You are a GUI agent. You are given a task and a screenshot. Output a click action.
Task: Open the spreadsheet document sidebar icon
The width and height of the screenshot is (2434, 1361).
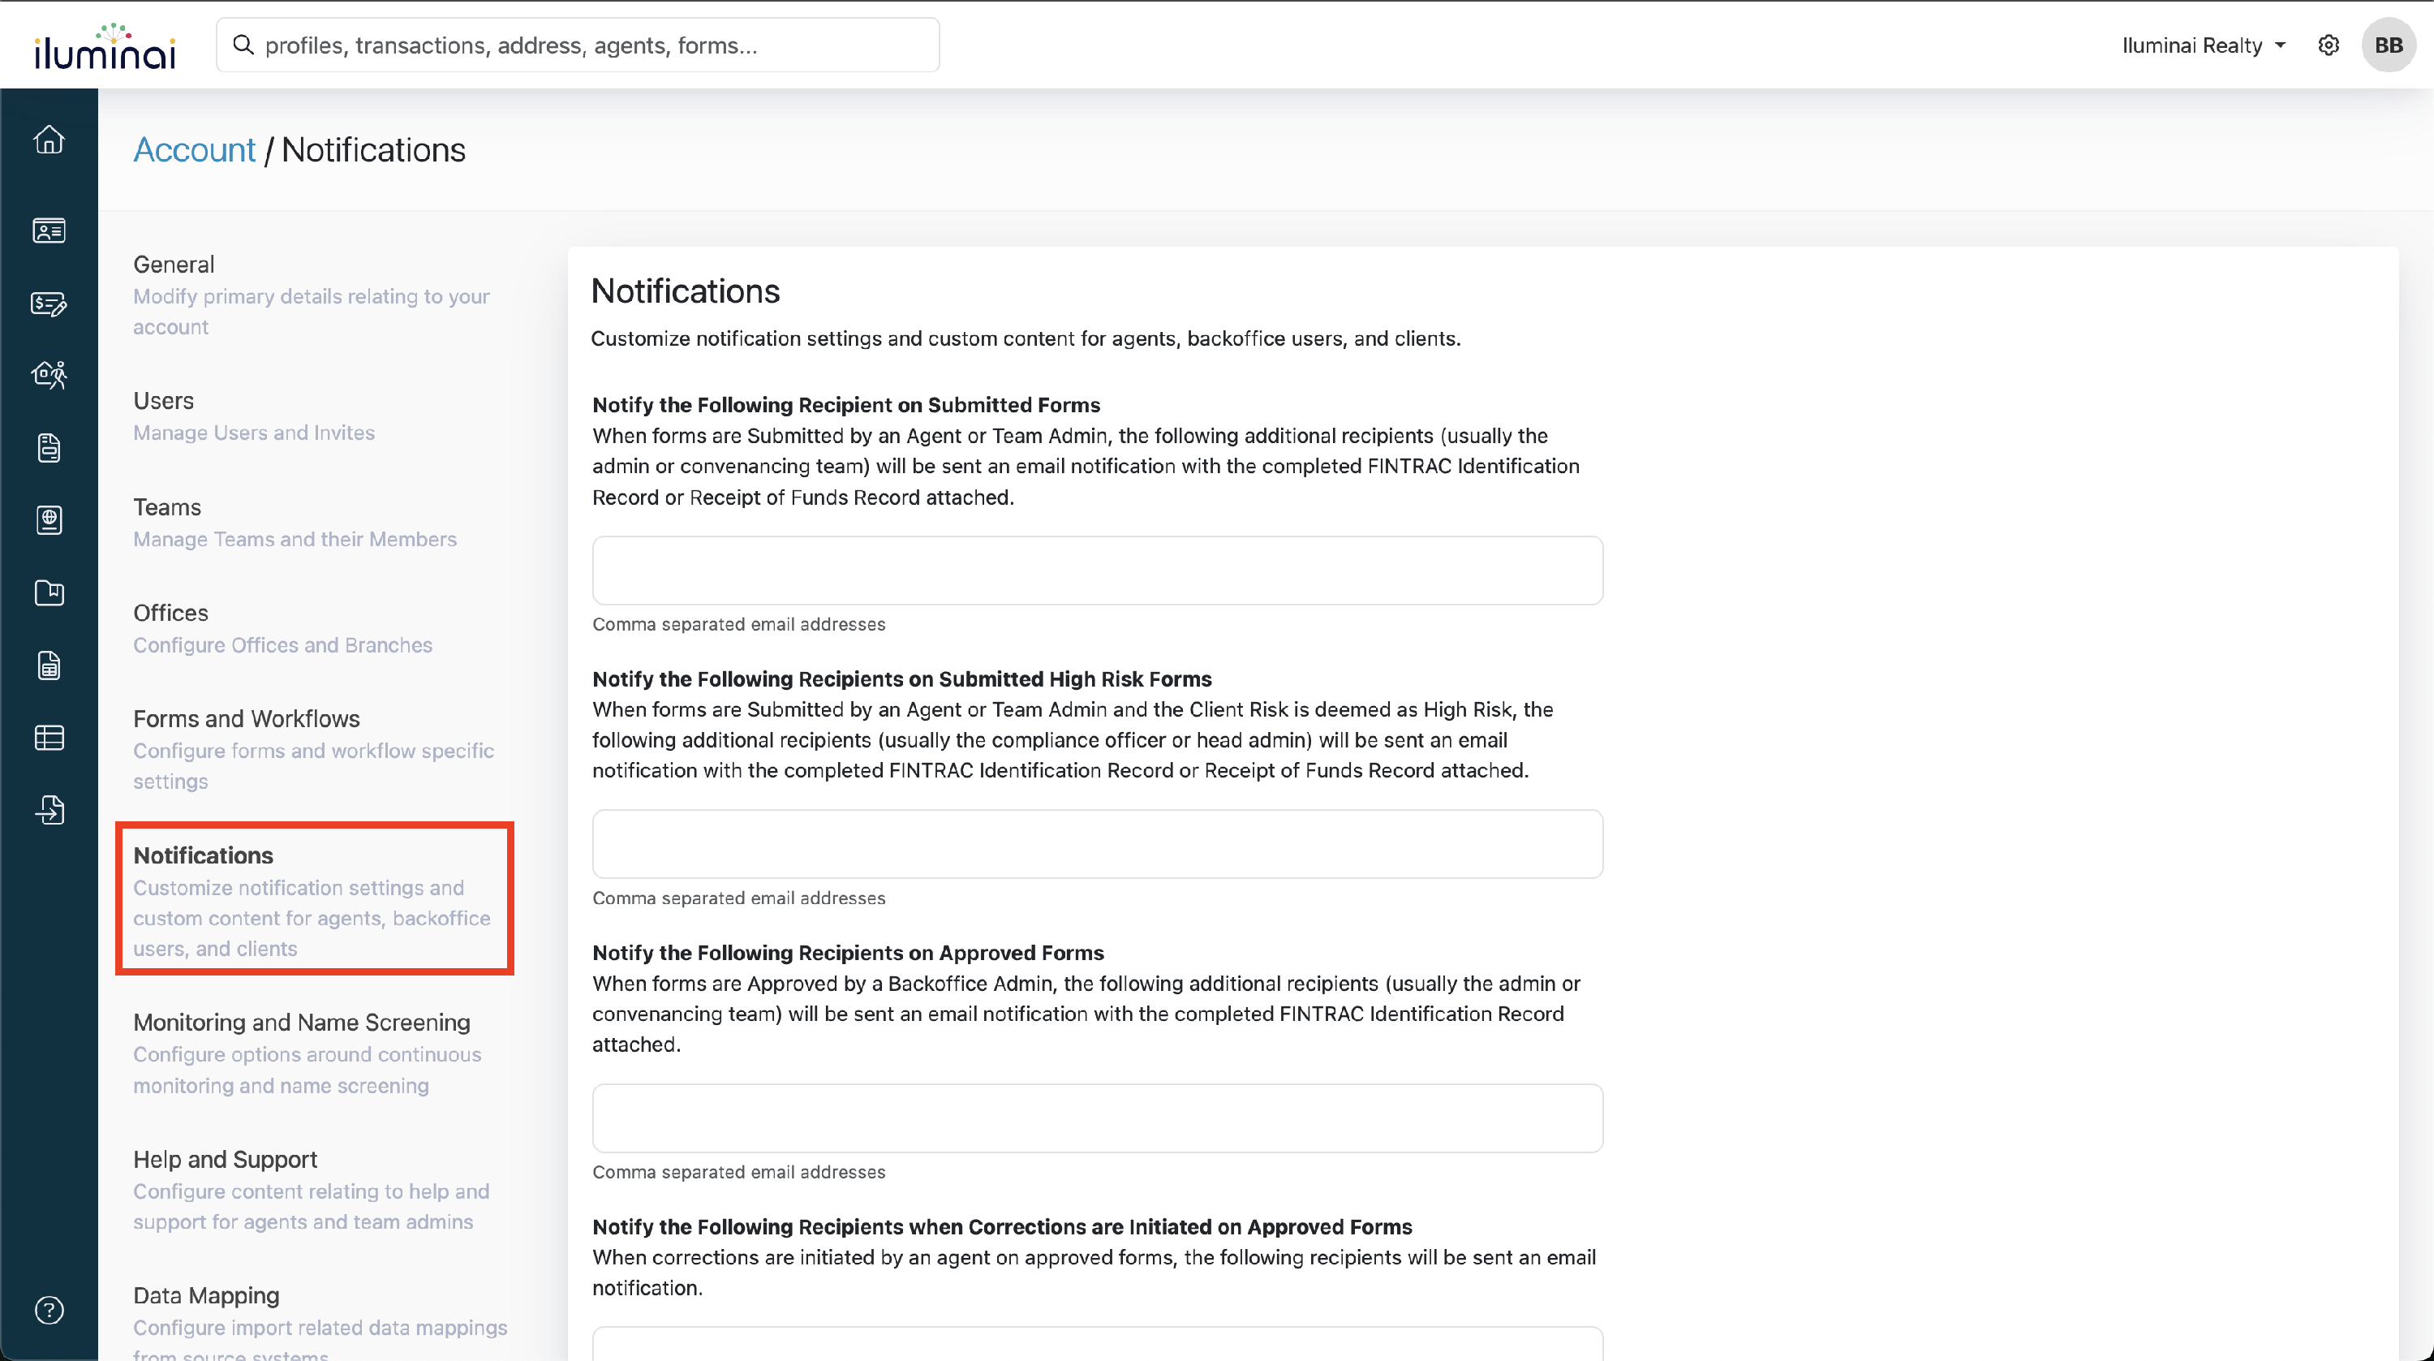pos(49,665)
